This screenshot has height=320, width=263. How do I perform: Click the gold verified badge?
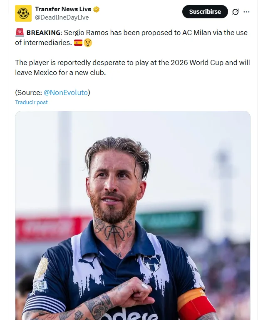[96, 10]
